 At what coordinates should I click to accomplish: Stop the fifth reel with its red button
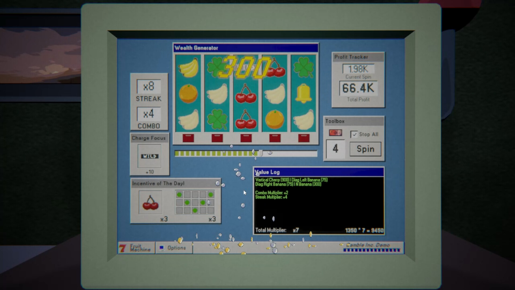[x=304, y=138]
